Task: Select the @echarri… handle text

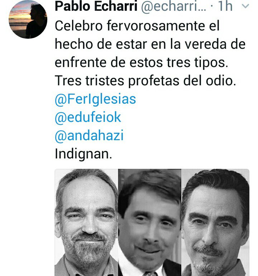Action: [x=174, y=7]
